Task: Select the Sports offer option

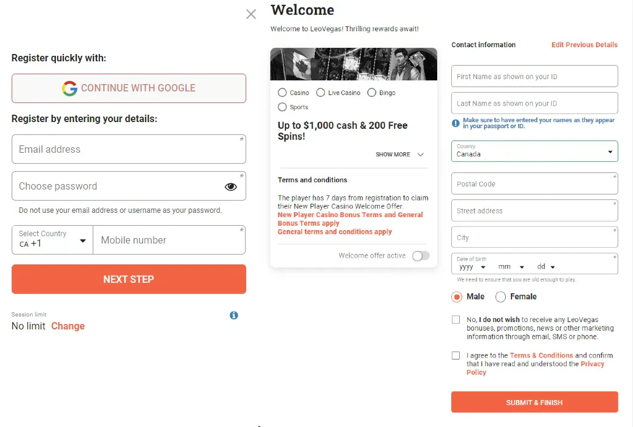Action: coord(293,107)
